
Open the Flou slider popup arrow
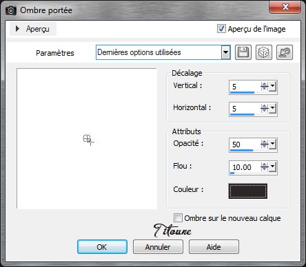tap(272, 167)
